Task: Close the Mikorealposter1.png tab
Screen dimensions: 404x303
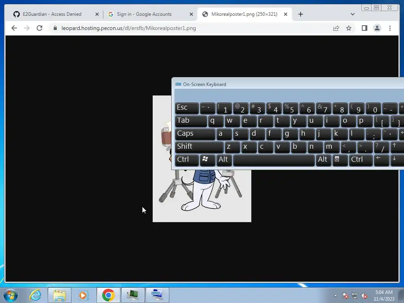Action: pyautogui.click(x=286, y=14)
